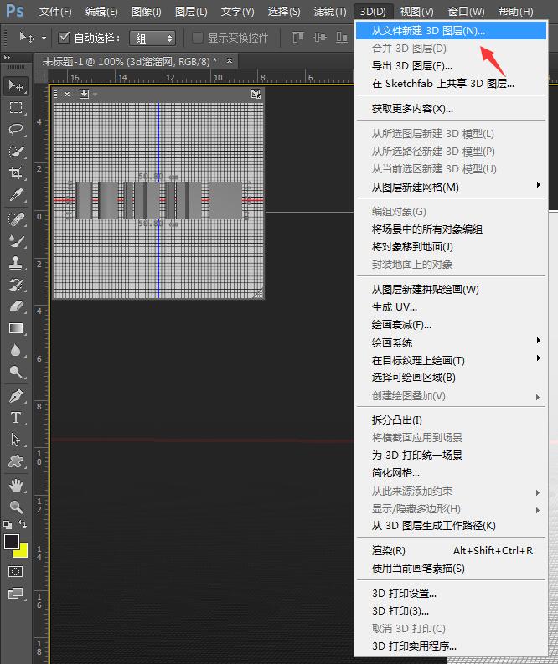Select the Eyedropper tool

pyautogui.click(x=16, y=195)
